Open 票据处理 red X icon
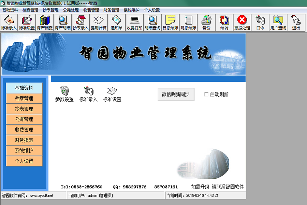This screenshot has width=307, height=205. [242, 23]
